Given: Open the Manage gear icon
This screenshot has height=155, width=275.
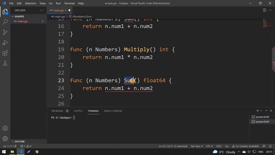Looking at the screenshot, I should (5, 139).
